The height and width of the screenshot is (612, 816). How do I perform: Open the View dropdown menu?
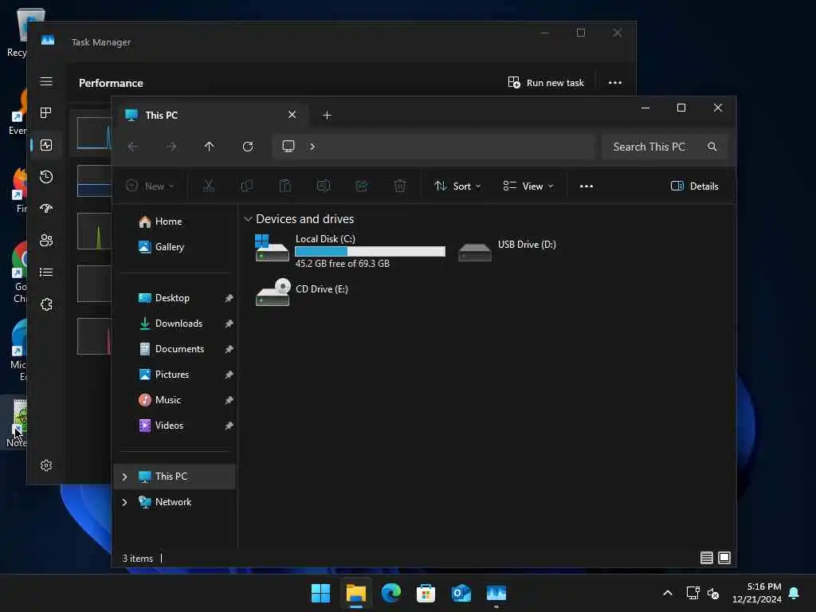point(528,186)
